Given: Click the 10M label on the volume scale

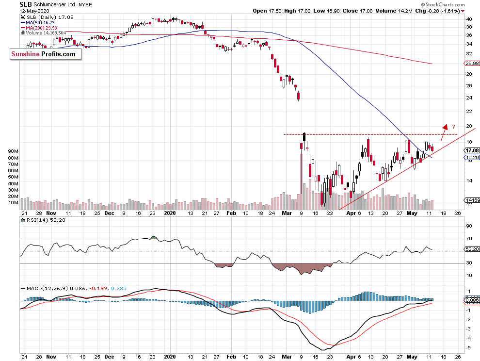Looking at the screenshot, I should click(13, 202).
